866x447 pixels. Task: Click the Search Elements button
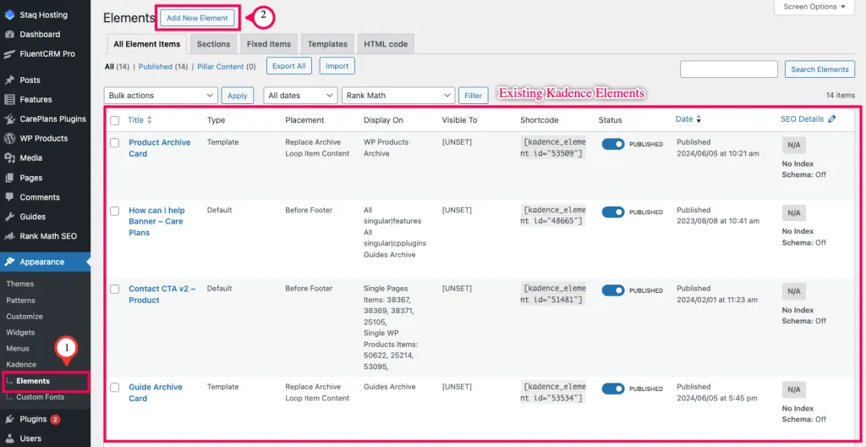(819, 69)
